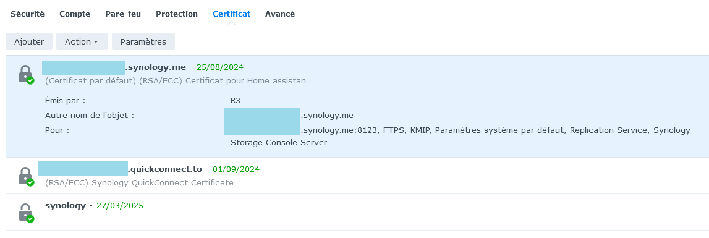Go to the Protection tab
709x238 pixels.
pyautogui.click(x=177, y=14)
